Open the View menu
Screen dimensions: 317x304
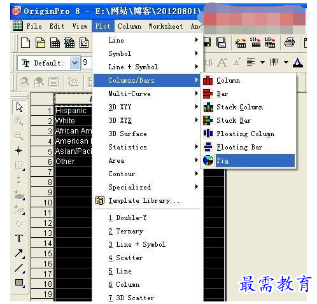(x=80, y=26)
